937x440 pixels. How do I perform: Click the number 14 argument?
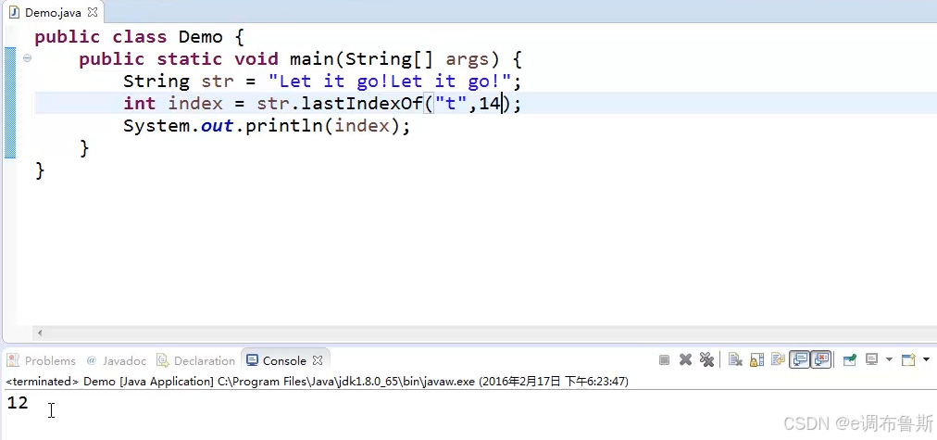[490, 104]
